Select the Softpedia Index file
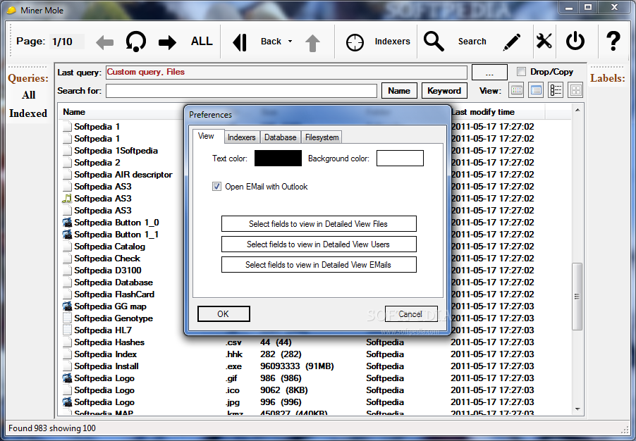The height and width of the screenshot is (441, 636). pyautogui.click(x=106, y=354)
